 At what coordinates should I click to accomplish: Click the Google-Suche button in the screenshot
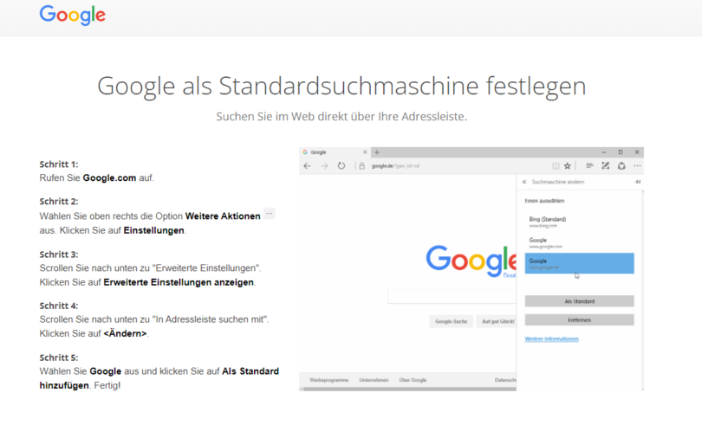(x=452, y=321)
